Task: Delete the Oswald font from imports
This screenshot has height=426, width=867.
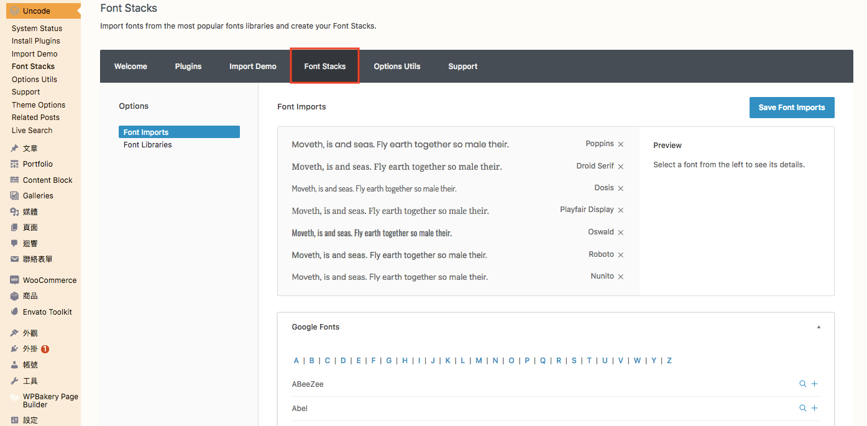Action: (x=620, y=233)
